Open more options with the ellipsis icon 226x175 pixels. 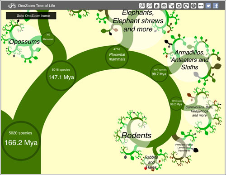(x=201, y=6)
